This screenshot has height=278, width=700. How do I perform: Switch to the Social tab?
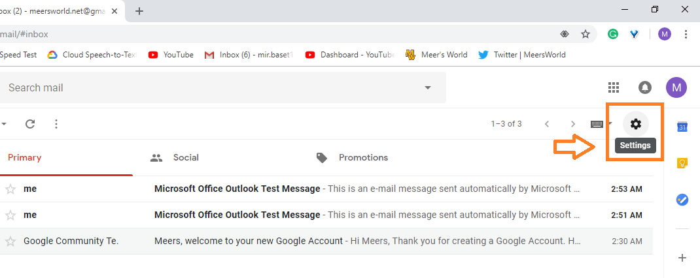tap(185, 157)
